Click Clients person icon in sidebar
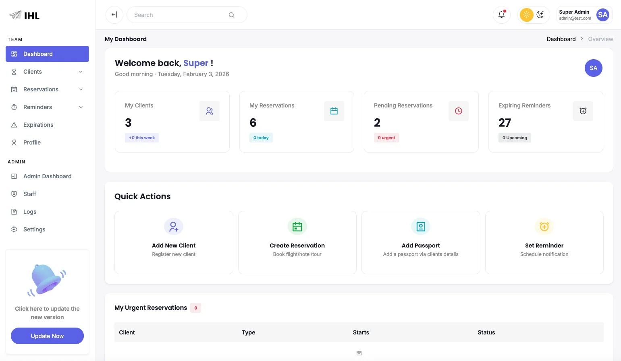The image size is (621, 361). (14, 72)
